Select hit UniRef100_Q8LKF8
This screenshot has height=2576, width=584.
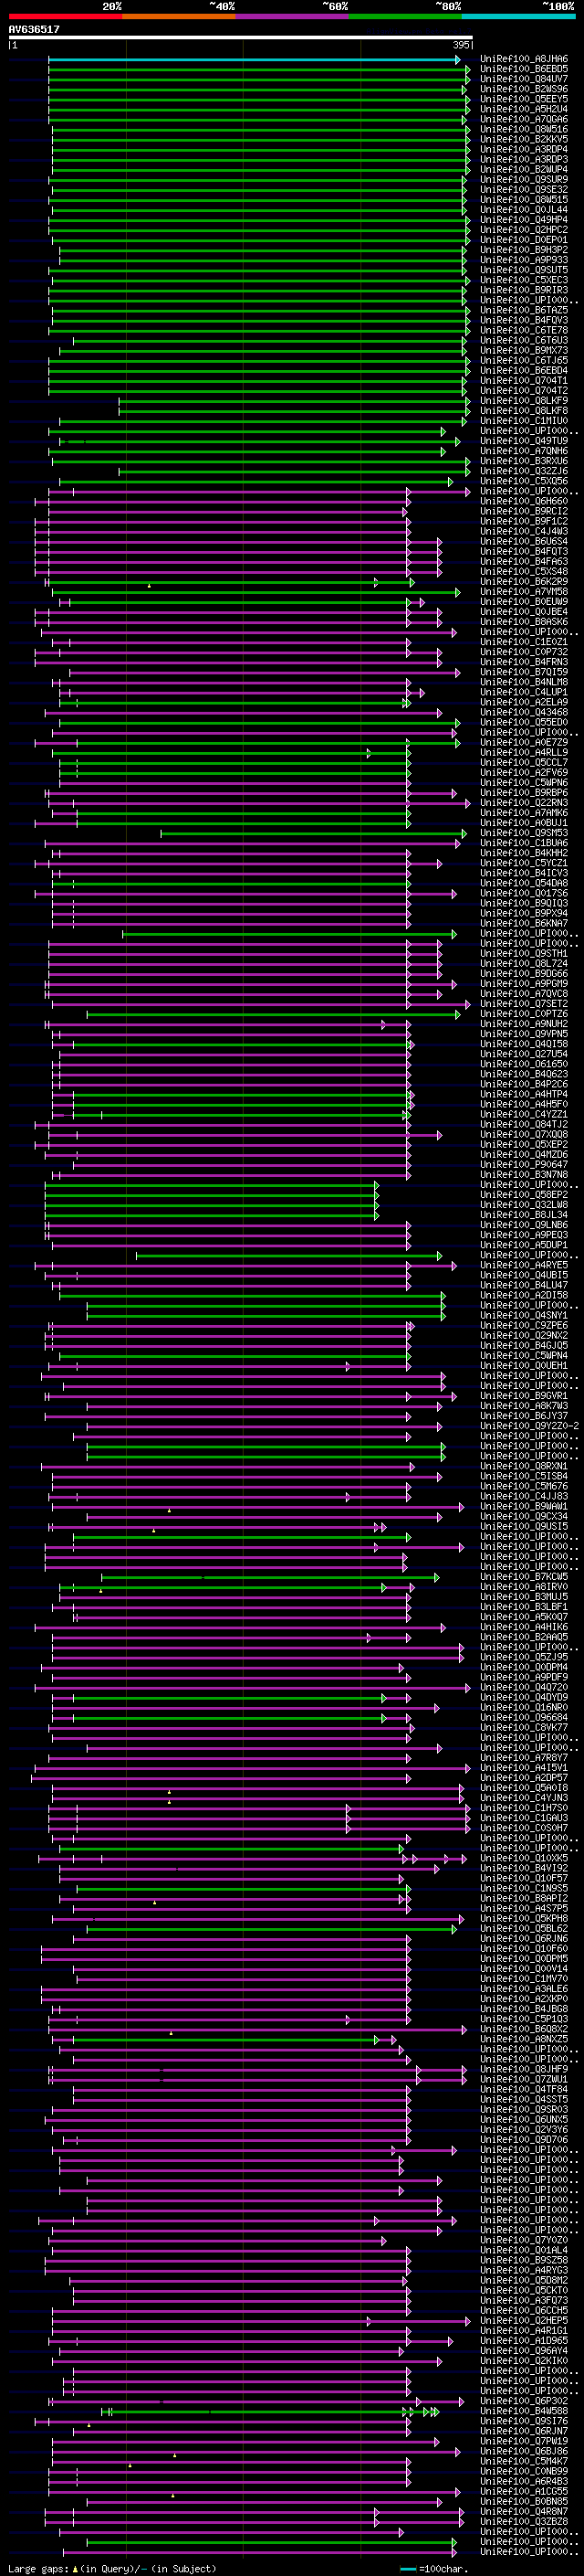pyautogui.click(x=524, y=411)
